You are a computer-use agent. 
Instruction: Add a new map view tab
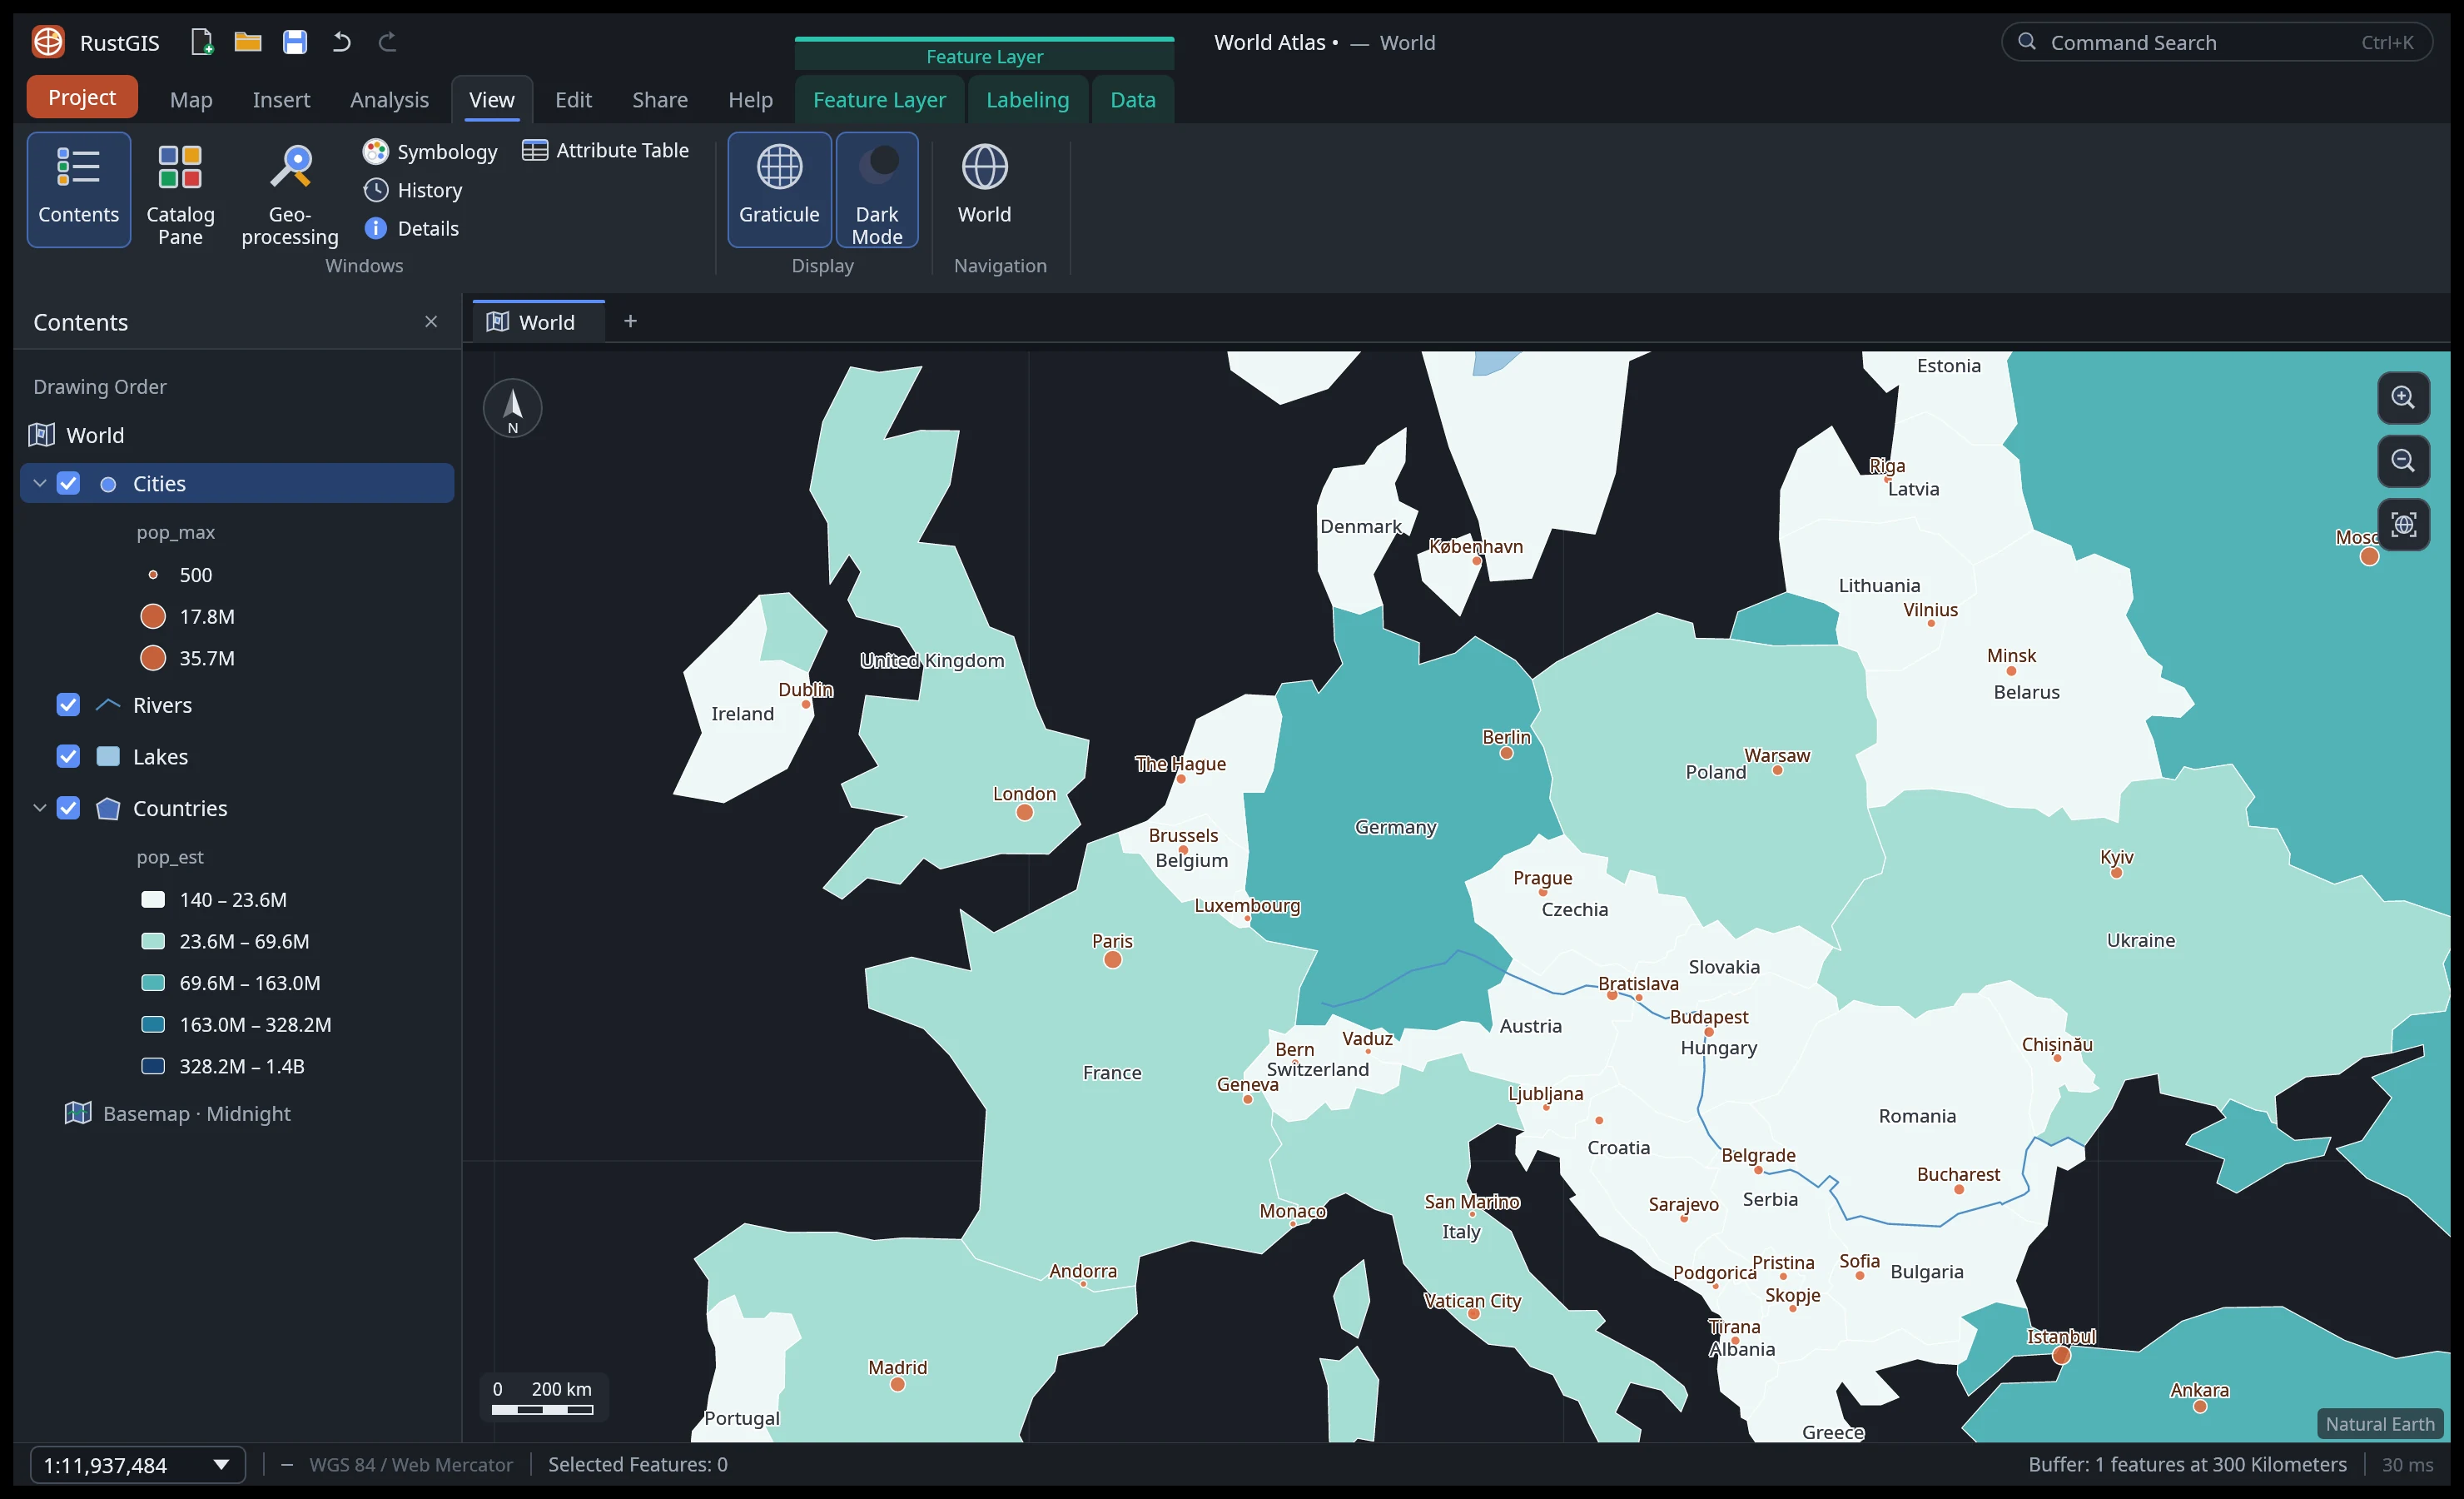click(630, 321)
